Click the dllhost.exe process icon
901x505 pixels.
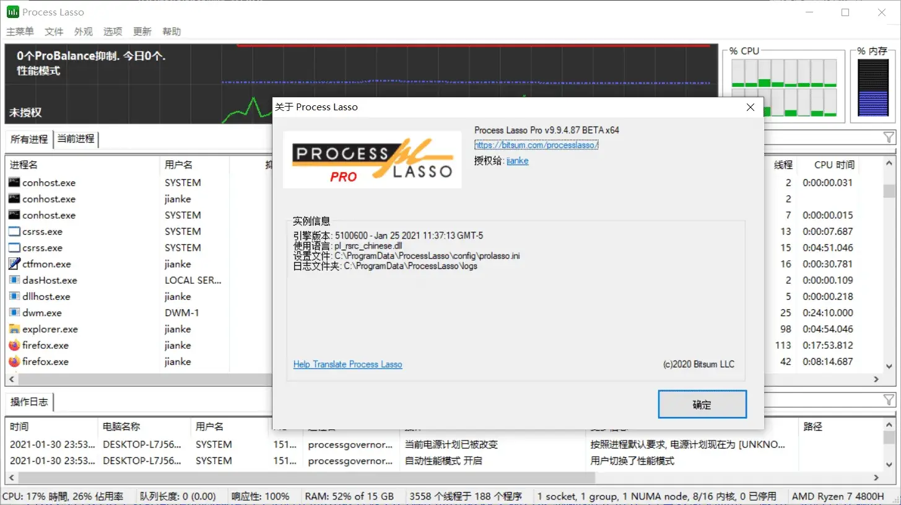point(14,297)
